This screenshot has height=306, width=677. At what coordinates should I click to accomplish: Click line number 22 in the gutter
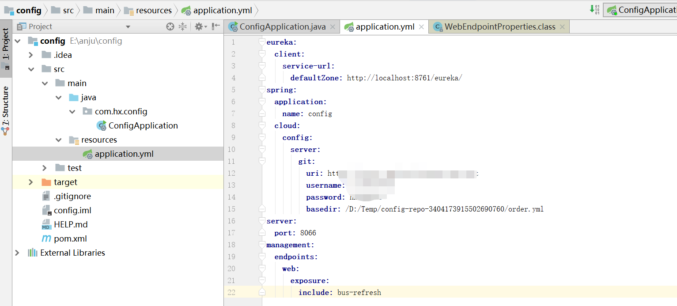231,293
